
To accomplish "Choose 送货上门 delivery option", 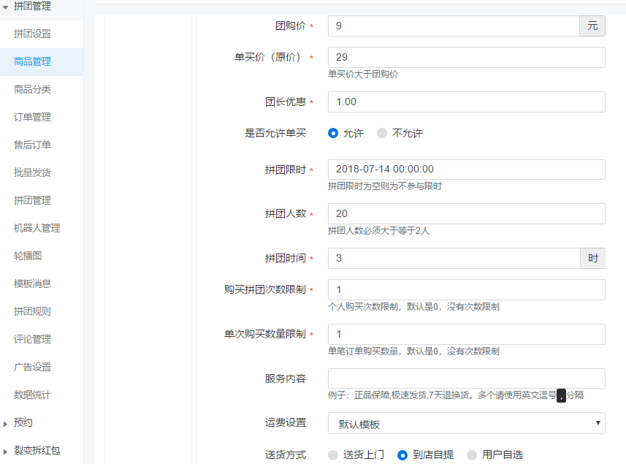I will 333,455.
